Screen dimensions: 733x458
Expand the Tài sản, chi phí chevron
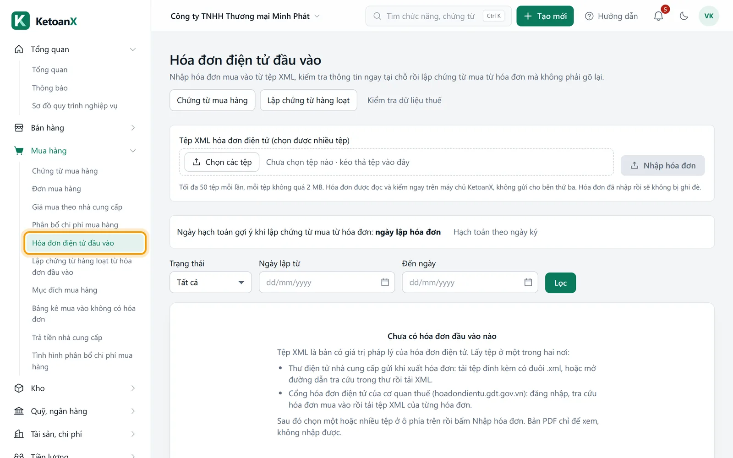coord(133,434)
